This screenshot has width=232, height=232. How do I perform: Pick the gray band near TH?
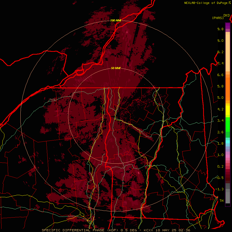(x=228, y=197)
